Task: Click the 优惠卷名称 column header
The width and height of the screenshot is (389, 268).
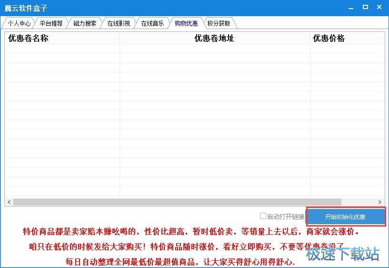Action: pyautogui.click(x=62, y=38)
